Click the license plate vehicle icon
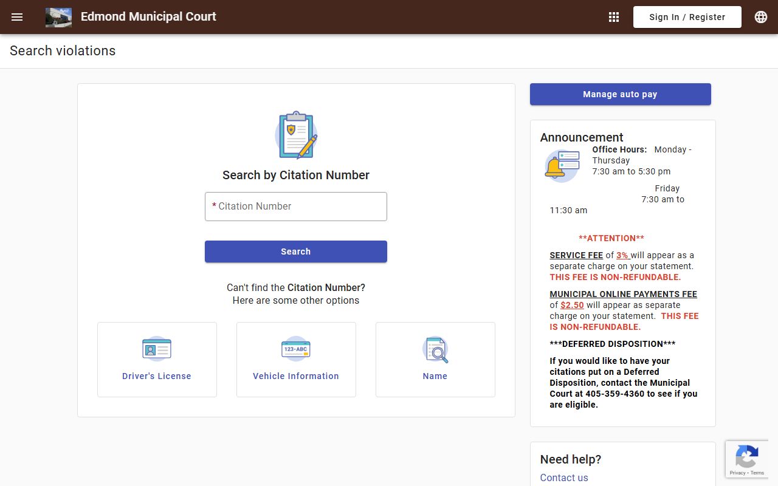Viewport: 778px width, 486px height. pos(296,349)
